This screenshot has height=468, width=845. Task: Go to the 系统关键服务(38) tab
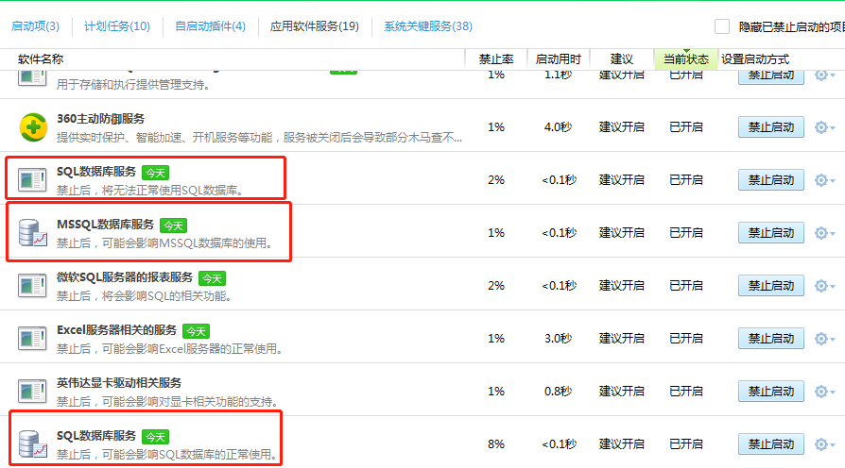pyautogui.click(x=428, y=26)
